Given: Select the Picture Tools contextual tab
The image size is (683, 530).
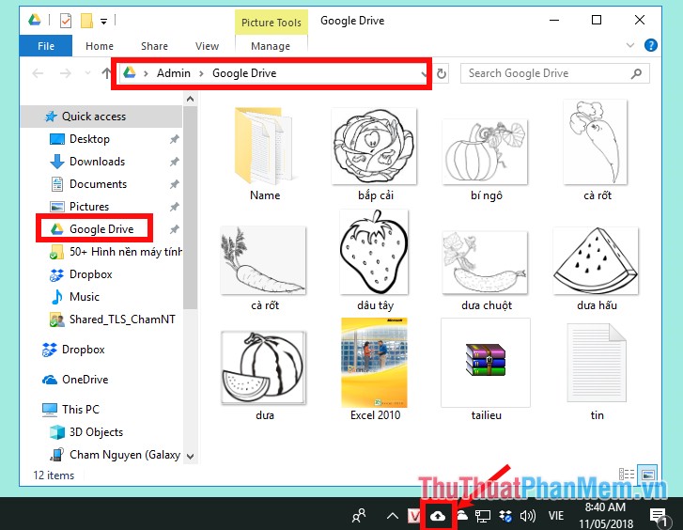Looking at the screenshot, I should [272, 23].
